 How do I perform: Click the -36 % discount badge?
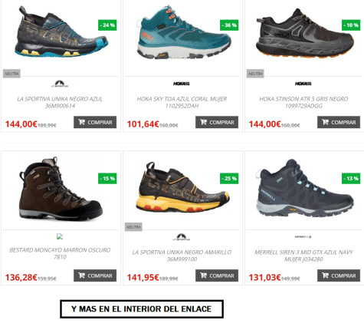[229, 25]
